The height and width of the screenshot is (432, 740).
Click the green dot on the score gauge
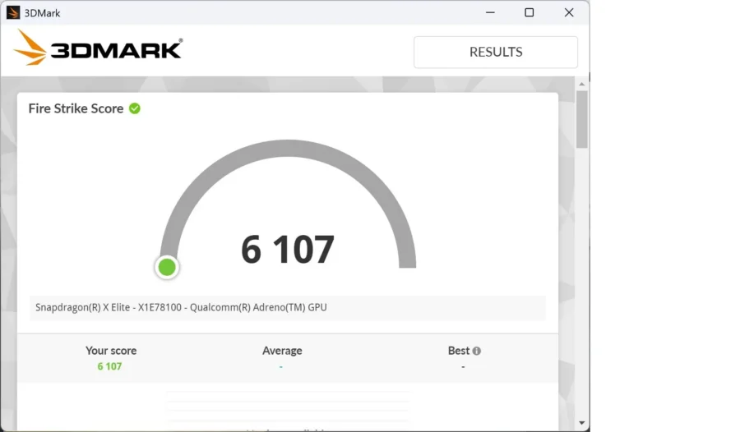pyautogui.click(x=167, y=268)
